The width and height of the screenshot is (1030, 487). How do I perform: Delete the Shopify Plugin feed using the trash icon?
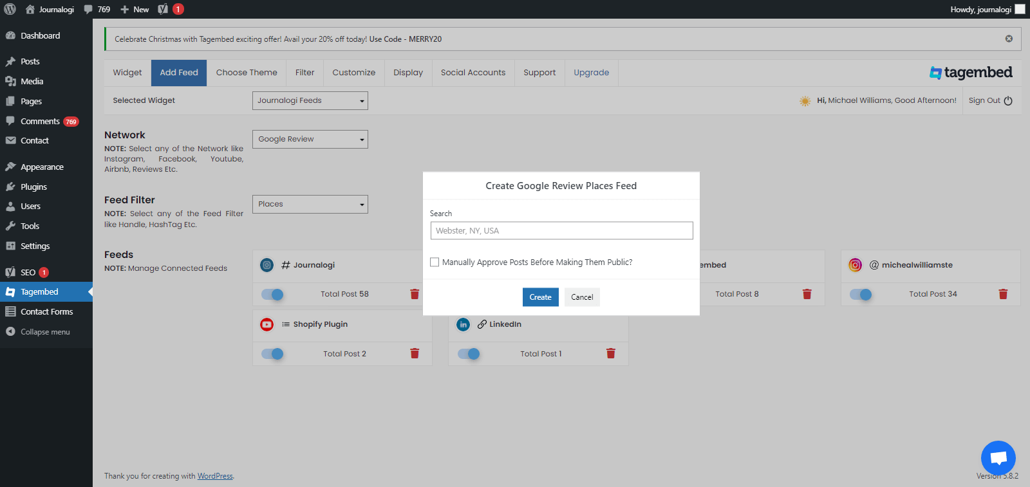coord(415,353)
